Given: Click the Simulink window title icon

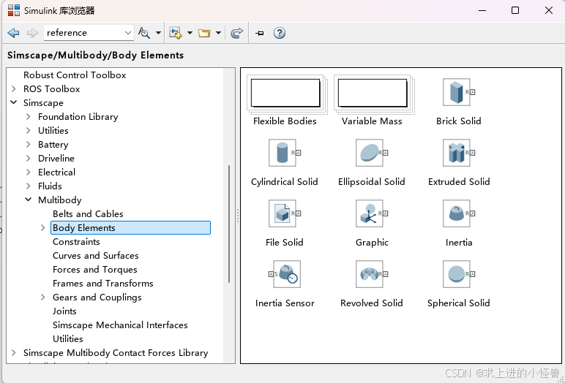Looking at the screenshot, I should [14, 10].
